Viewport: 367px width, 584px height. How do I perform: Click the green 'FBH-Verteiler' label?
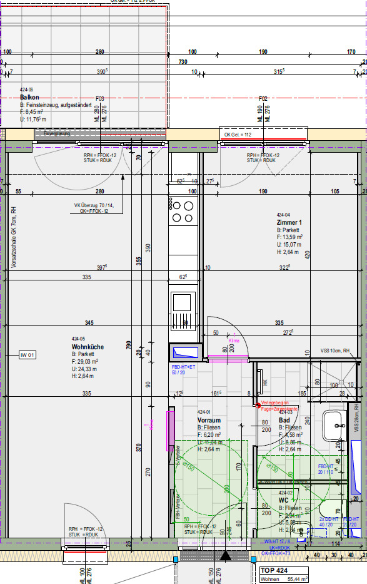[178, 506]
